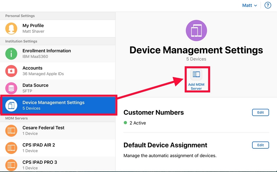Image resolution: width=277 pixels, height=172 pixels.
Task: Click the CPS IPAD PRO 3 server icon
Action: [11, 165]
